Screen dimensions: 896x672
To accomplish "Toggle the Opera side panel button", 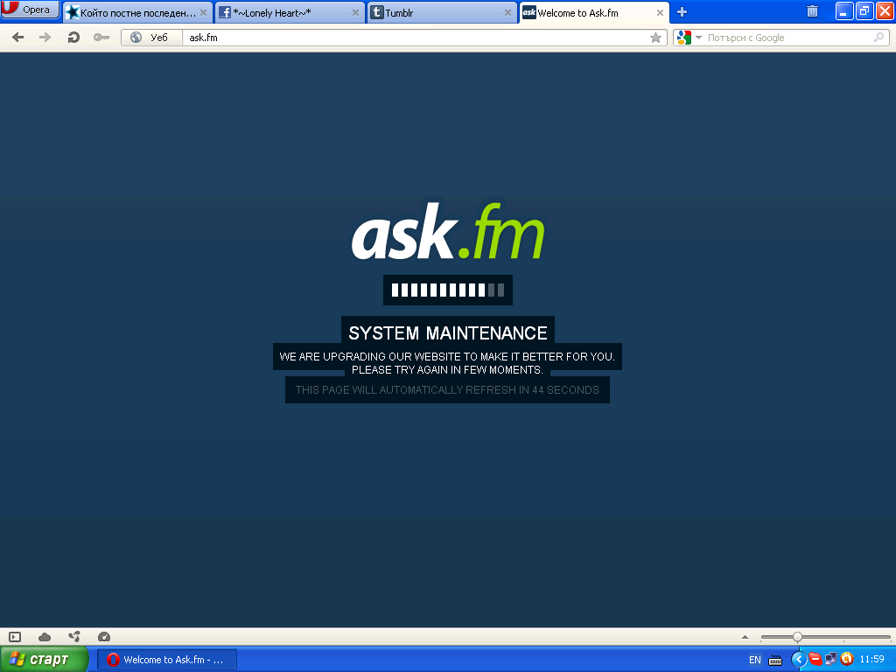I will 15,637.
